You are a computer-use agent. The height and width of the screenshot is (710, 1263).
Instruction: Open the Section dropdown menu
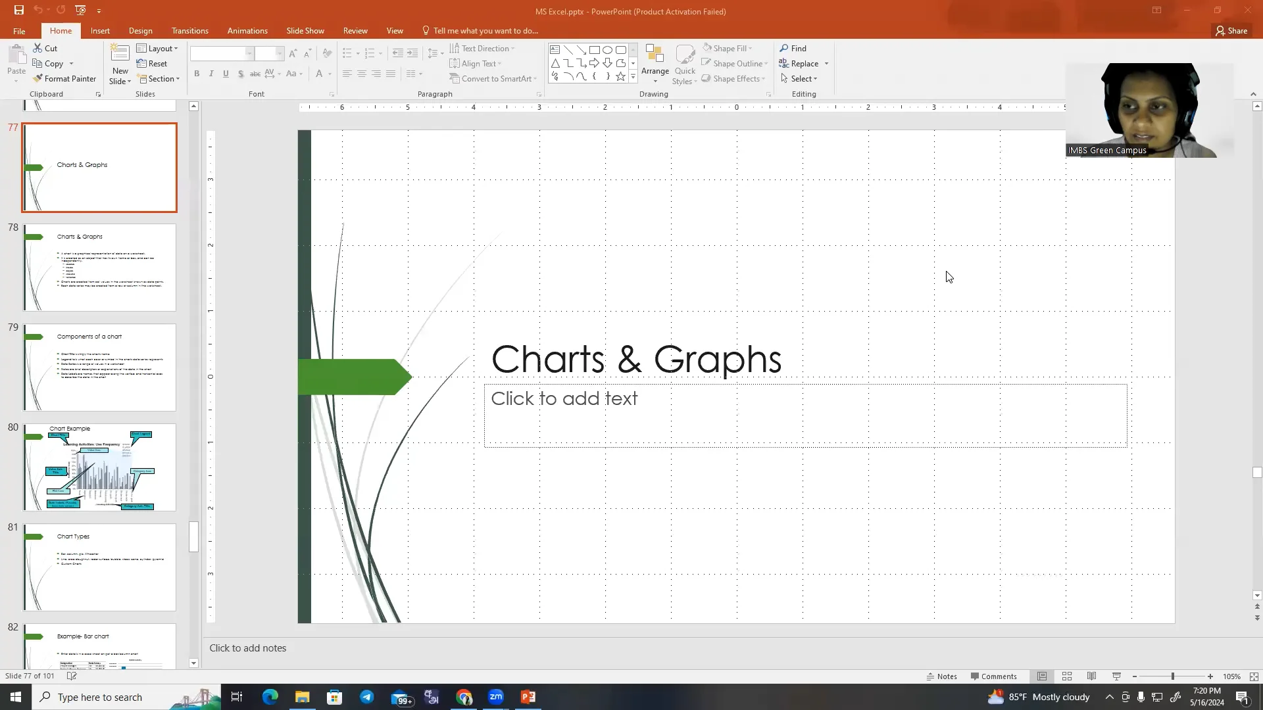(160, 79)
